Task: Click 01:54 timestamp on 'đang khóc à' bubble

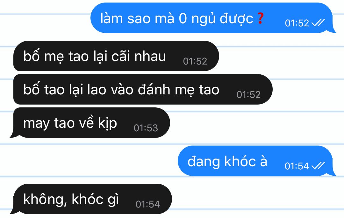Action: pos(297,166)
